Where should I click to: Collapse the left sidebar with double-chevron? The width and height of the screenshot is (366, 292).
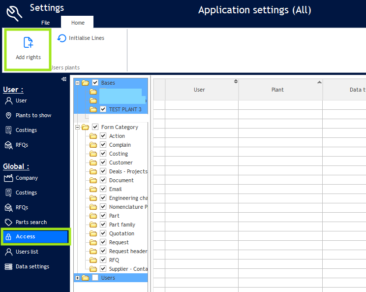(63, 79)
